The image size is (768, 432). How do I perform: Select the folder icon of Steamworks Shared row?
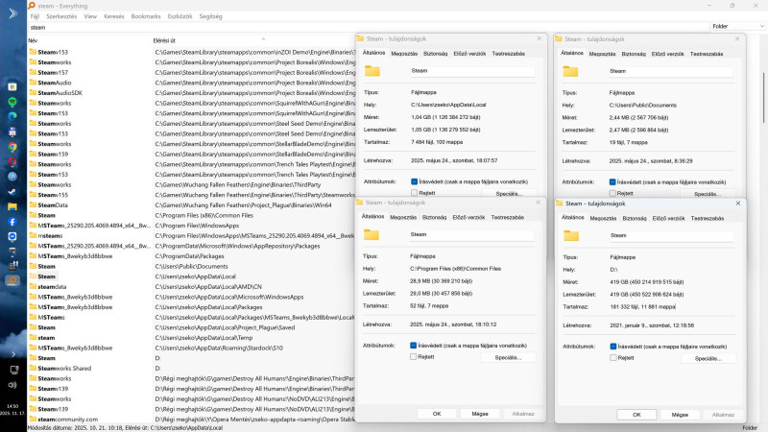33,368
